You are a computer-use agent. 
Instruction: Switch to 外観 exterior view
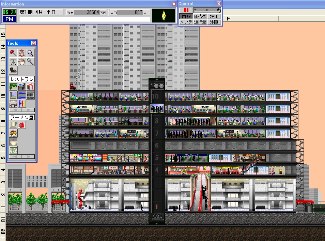(214, 22)
